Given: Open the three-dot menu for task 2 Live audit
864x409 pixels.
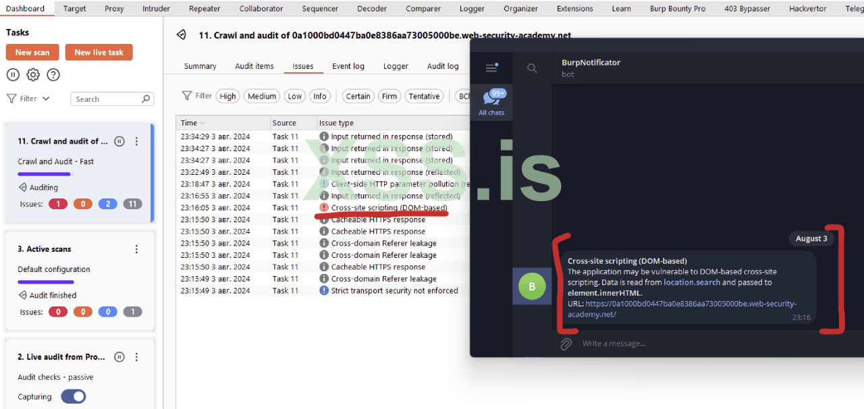Looking at the screenshot, I should [x=136, y=356].
